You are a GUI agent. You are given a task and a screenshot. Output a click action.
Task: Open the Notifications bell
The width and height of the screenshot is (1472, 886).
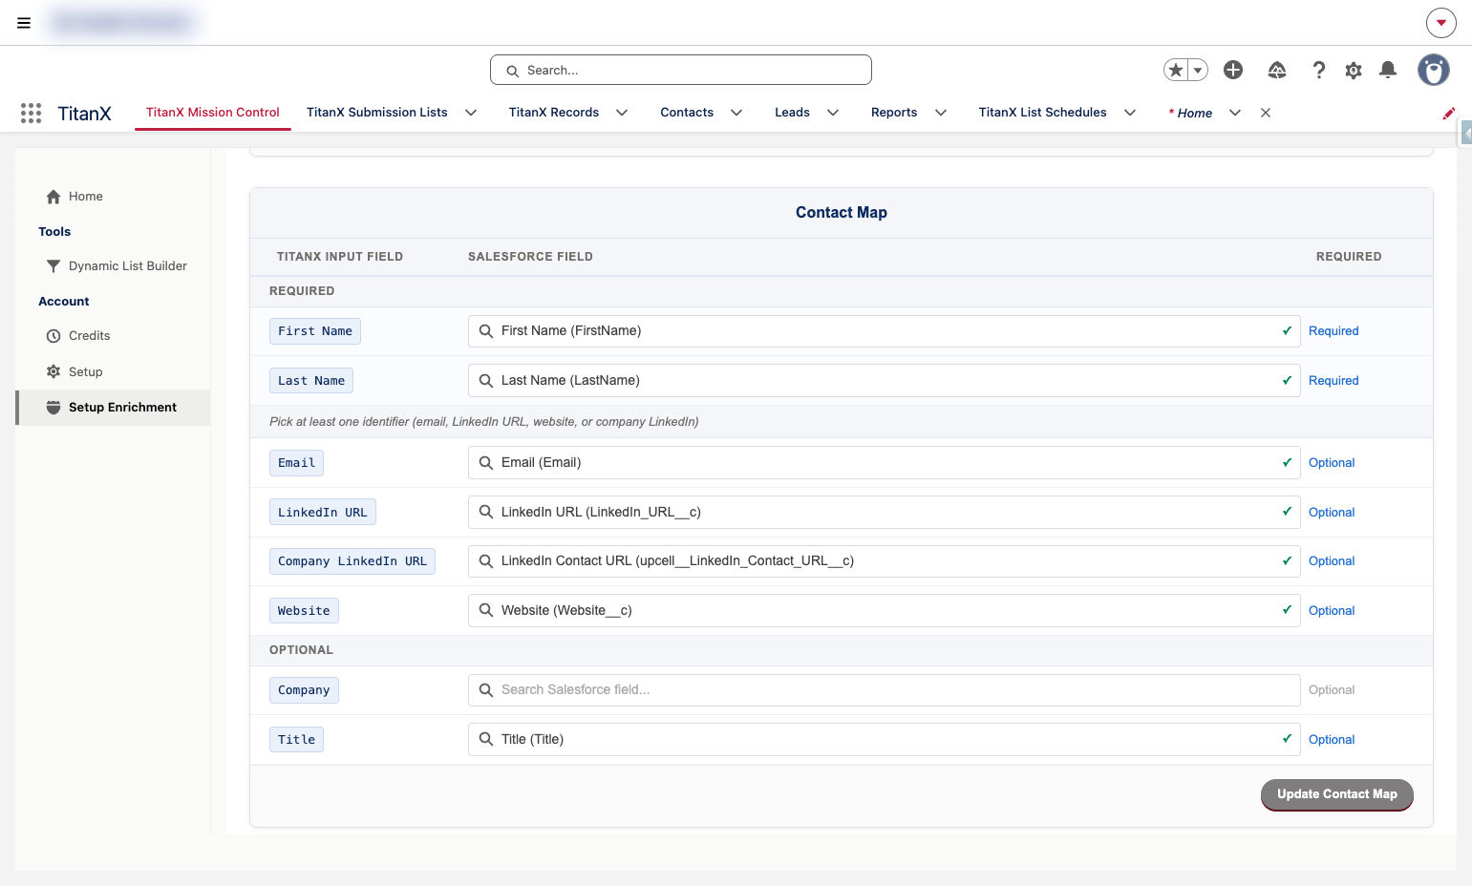(1388, 70)
